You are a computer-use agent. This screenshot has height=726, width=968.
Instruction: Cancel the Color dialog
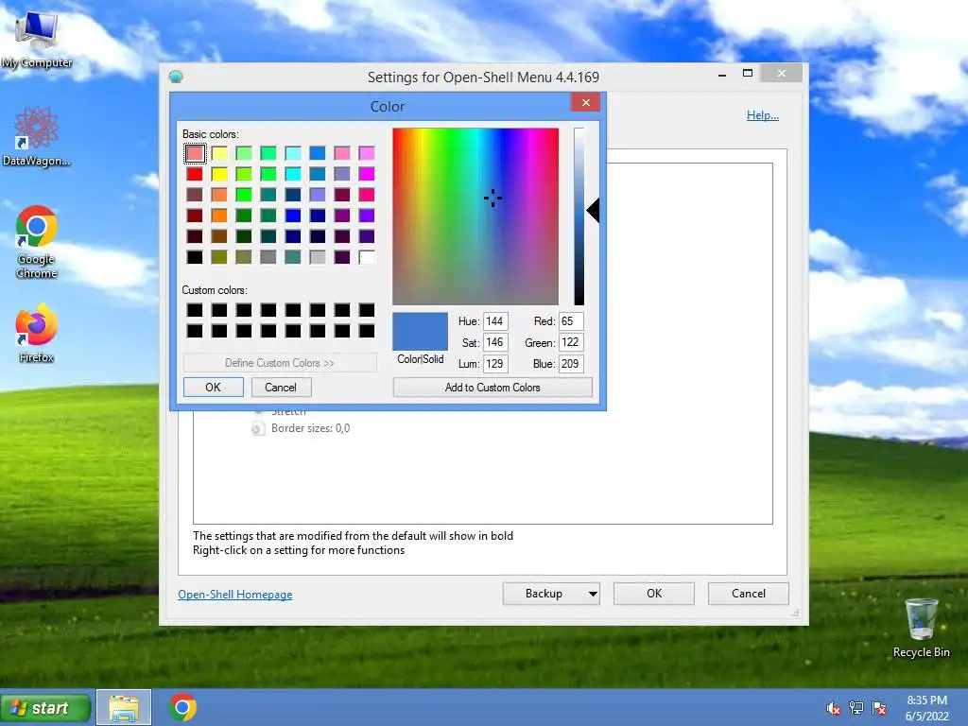[281, 387]
